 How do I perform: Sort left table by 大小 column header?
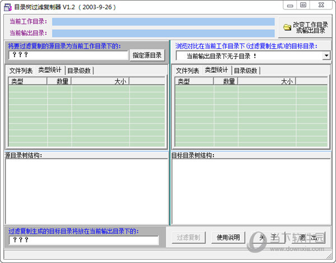coord(100,81)
